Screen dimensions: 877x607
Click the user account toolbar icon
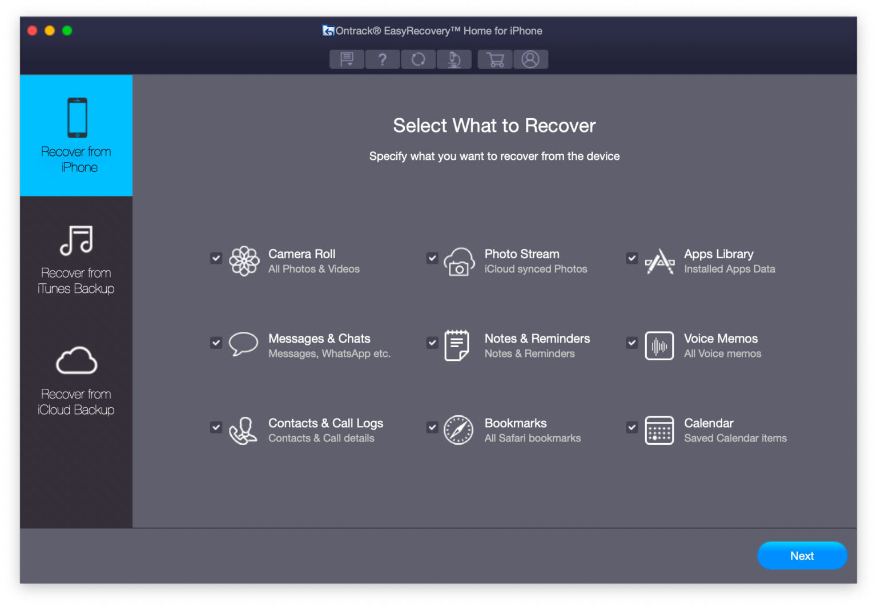click(x=531, y=59)
